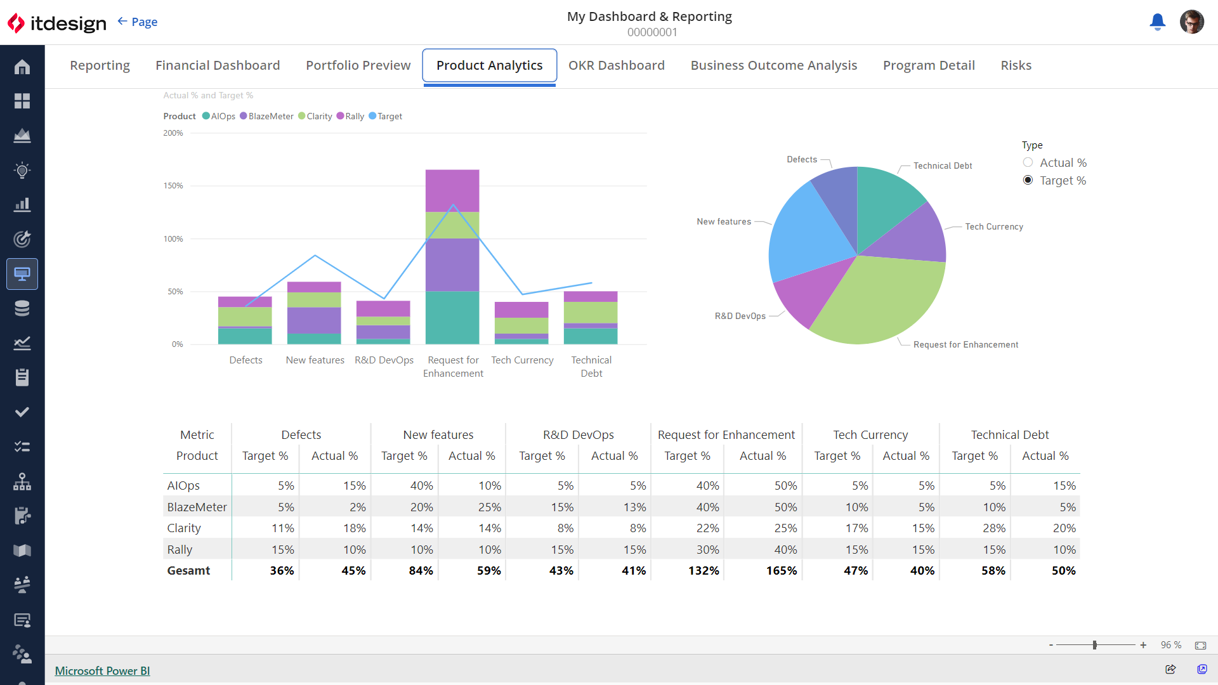The image size is (1218, 685).
Task: Open the clipboard sidebar icon
Action: click(22, 377)
